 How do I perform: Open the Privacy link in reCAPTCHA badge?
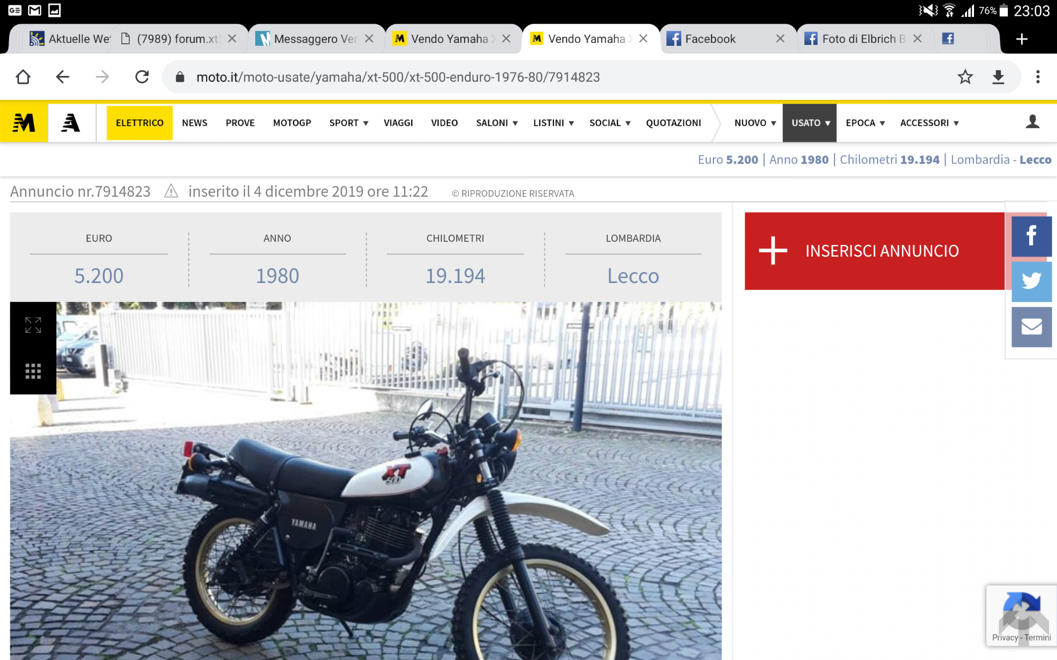1005,637
